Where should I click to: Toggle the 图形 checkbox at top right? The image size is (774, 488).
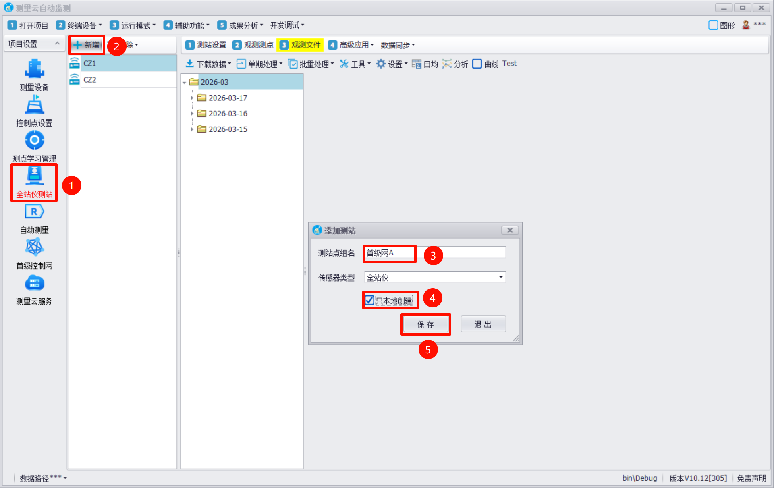(713, 25)
